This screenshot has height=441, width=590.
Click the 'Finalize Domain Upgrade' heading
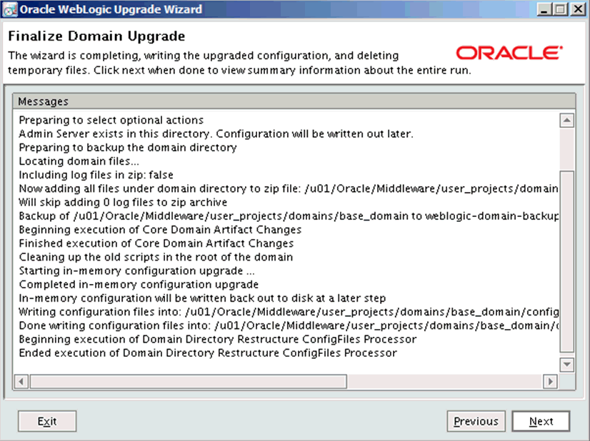[96, 36]
